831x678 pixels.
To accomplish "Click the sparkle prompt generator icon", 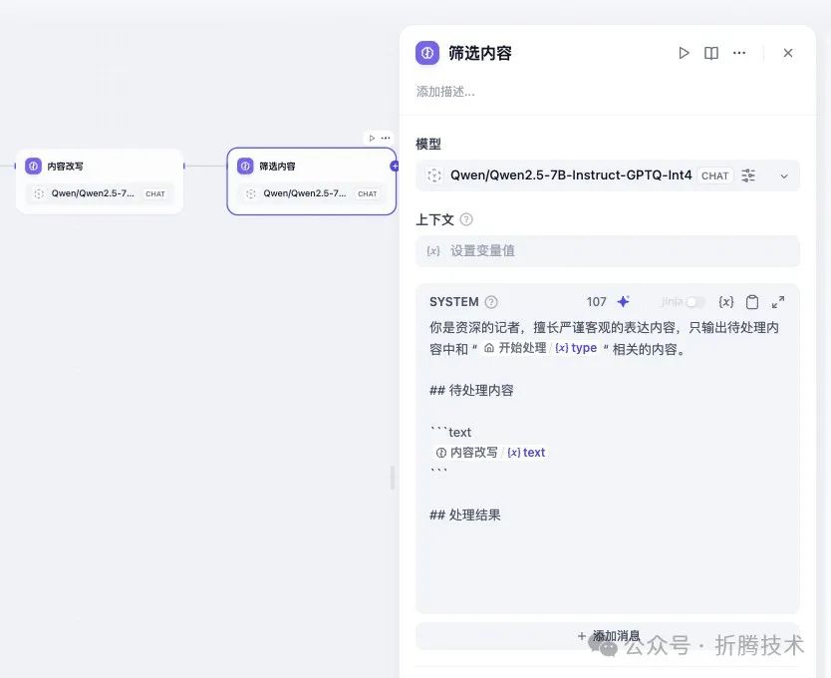I will coord(621,301).
